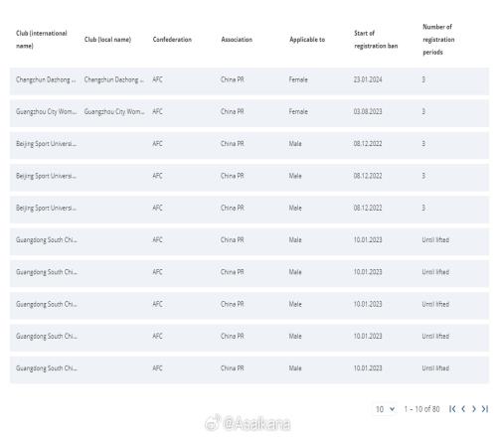Select the first Guangdong South China row
Screen dimensions: 497x437
(249, 241)
